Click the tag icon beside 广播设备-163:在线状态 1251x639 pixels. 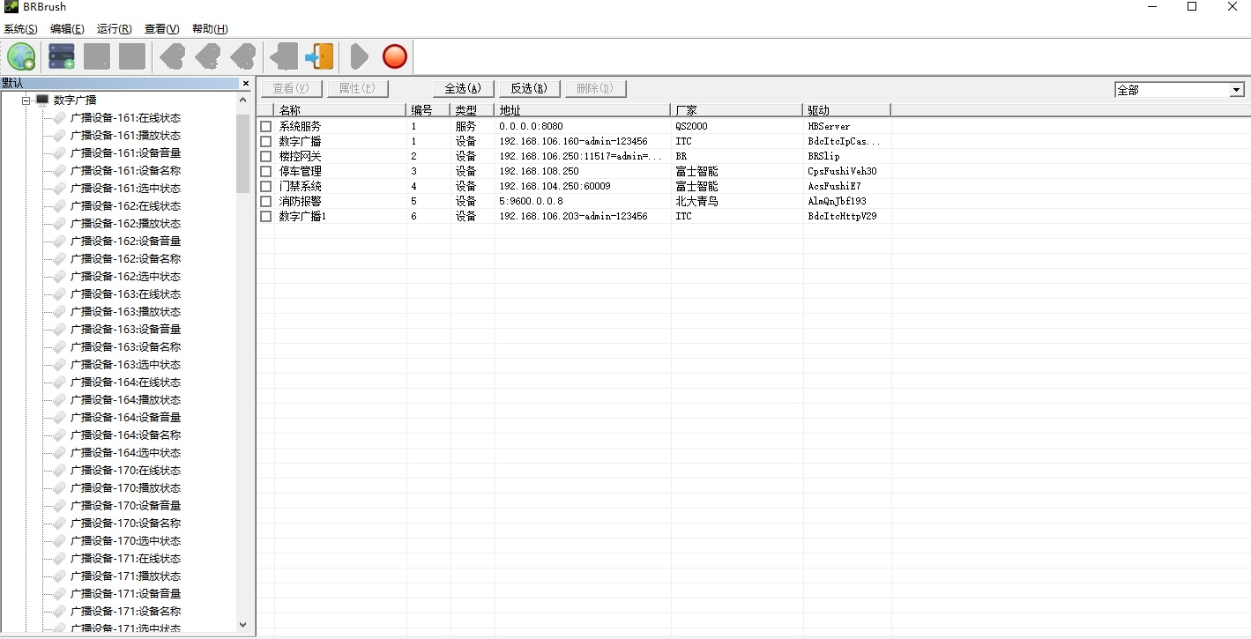pyautogui.click(x=59, y=293)
